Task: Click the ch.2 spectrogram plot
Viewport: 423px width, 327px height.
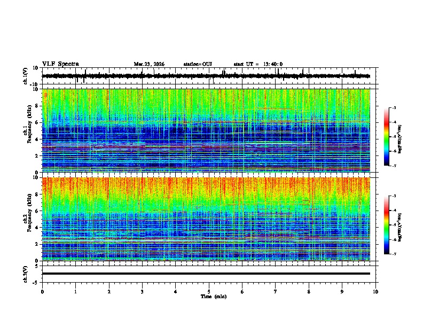Action: (x=206, y=219)
